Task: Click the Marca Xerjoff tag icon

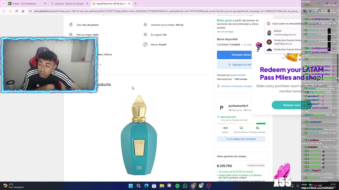Action: 145,45
